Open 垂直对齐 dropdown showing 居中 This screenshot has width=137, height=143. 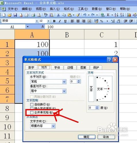(x=64, y=91)
